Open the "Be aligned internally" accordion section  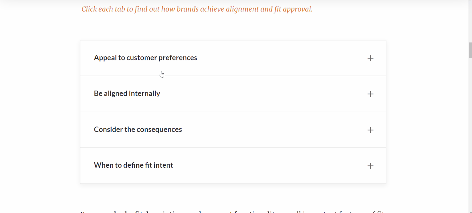coord(127,93)
